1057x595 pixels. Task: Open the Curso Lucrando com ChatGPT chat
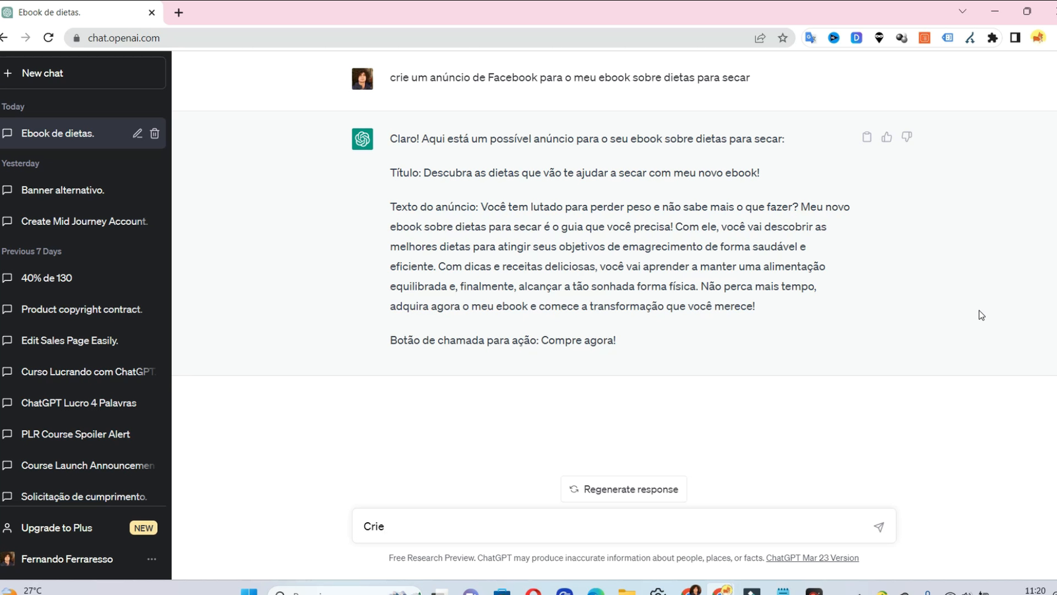pyautogui.click(x=81, y=372)
